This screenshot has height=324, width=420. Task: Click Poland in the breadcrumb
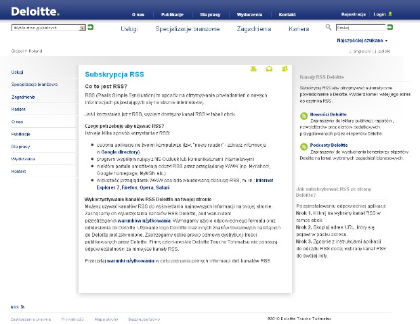click(x=35, y=51)
